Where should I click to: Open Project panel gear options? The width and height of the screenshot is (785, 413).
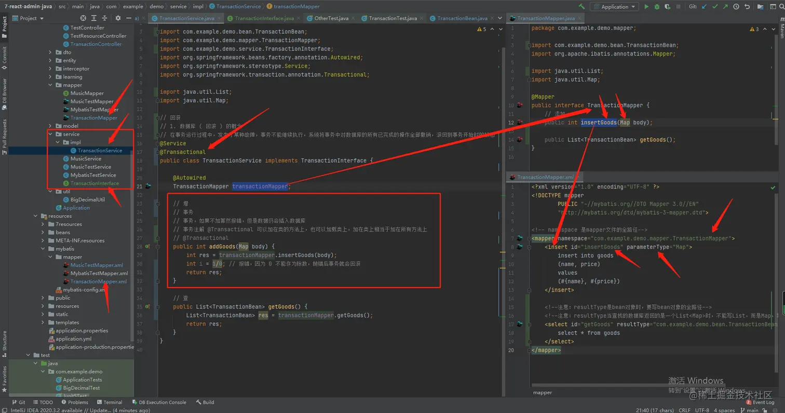coord(118,18)
